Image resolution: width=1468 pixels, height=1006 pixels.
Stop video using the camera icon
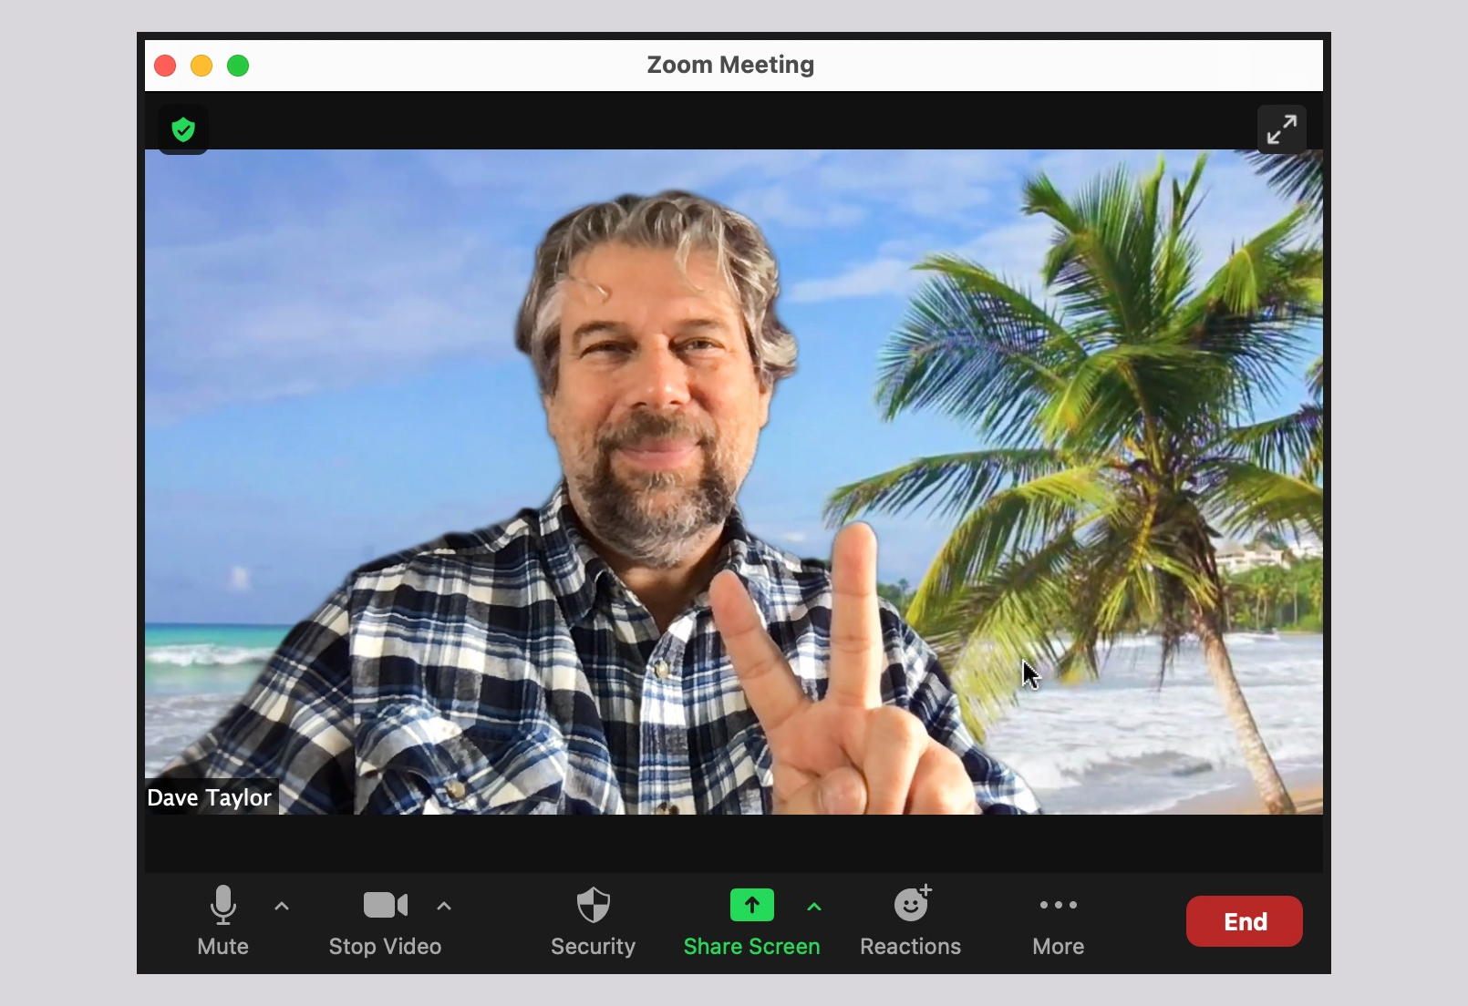pyautogui.click(x=384, y=904)
